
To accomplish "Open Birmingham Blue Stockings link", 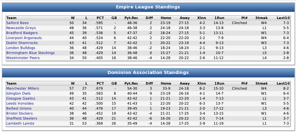I will pos(30,53).
